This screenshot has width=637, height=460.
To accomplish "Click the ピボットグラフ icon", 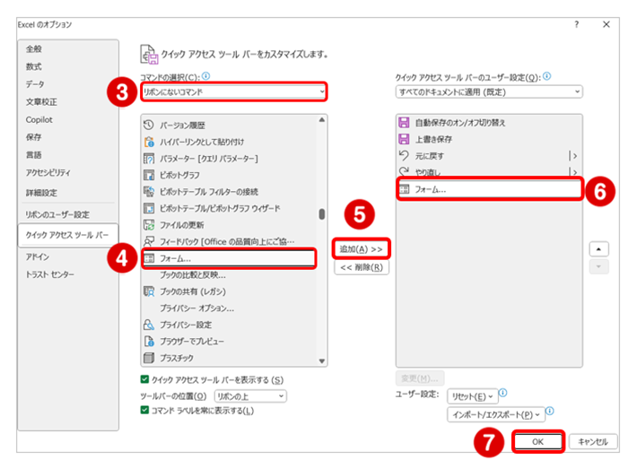I will coord(149,175).
